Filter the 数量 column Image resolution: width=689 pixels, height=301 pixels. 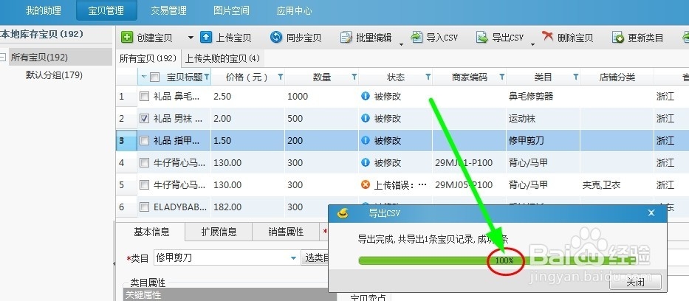(354, 77)
